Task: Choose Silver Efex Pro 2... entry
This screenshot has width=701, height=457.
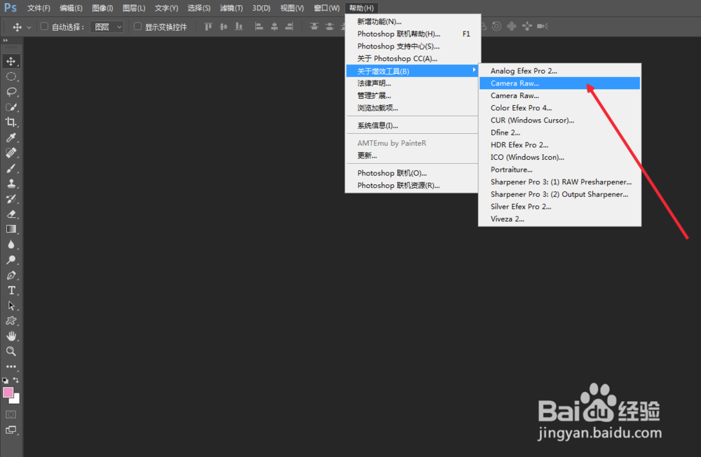Action: point(559,207)
